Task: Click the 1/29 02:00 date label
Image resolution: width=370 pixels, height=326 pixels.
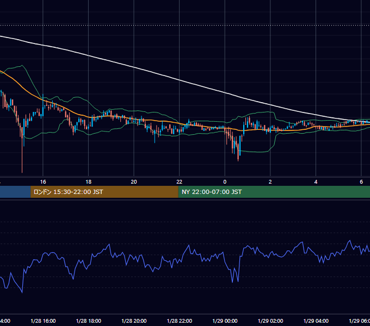Action: pos(270,321)
